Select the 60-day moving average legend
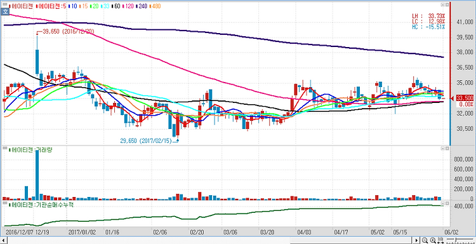The width and height of the screenshot is (476, 244). (116, 6)
